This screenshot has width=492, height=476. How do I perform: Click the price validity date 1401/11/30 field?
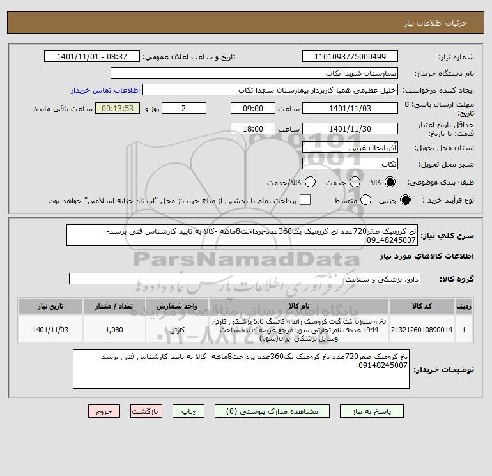pos(350,128)
